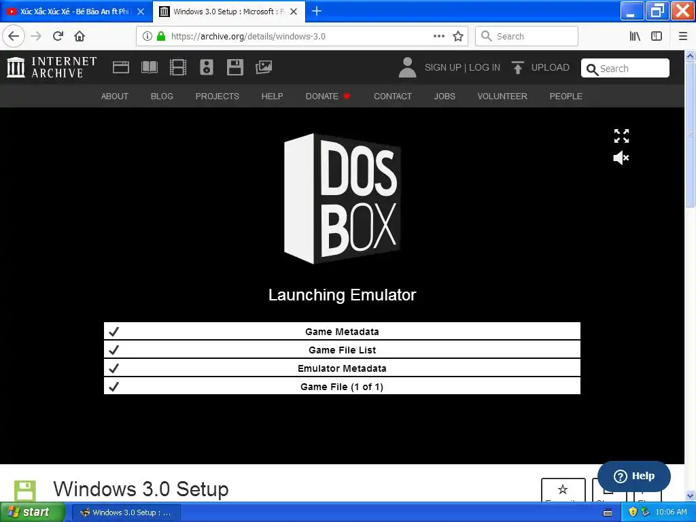
Task: Open the HELP menu item
Action: tap(272, 96)
